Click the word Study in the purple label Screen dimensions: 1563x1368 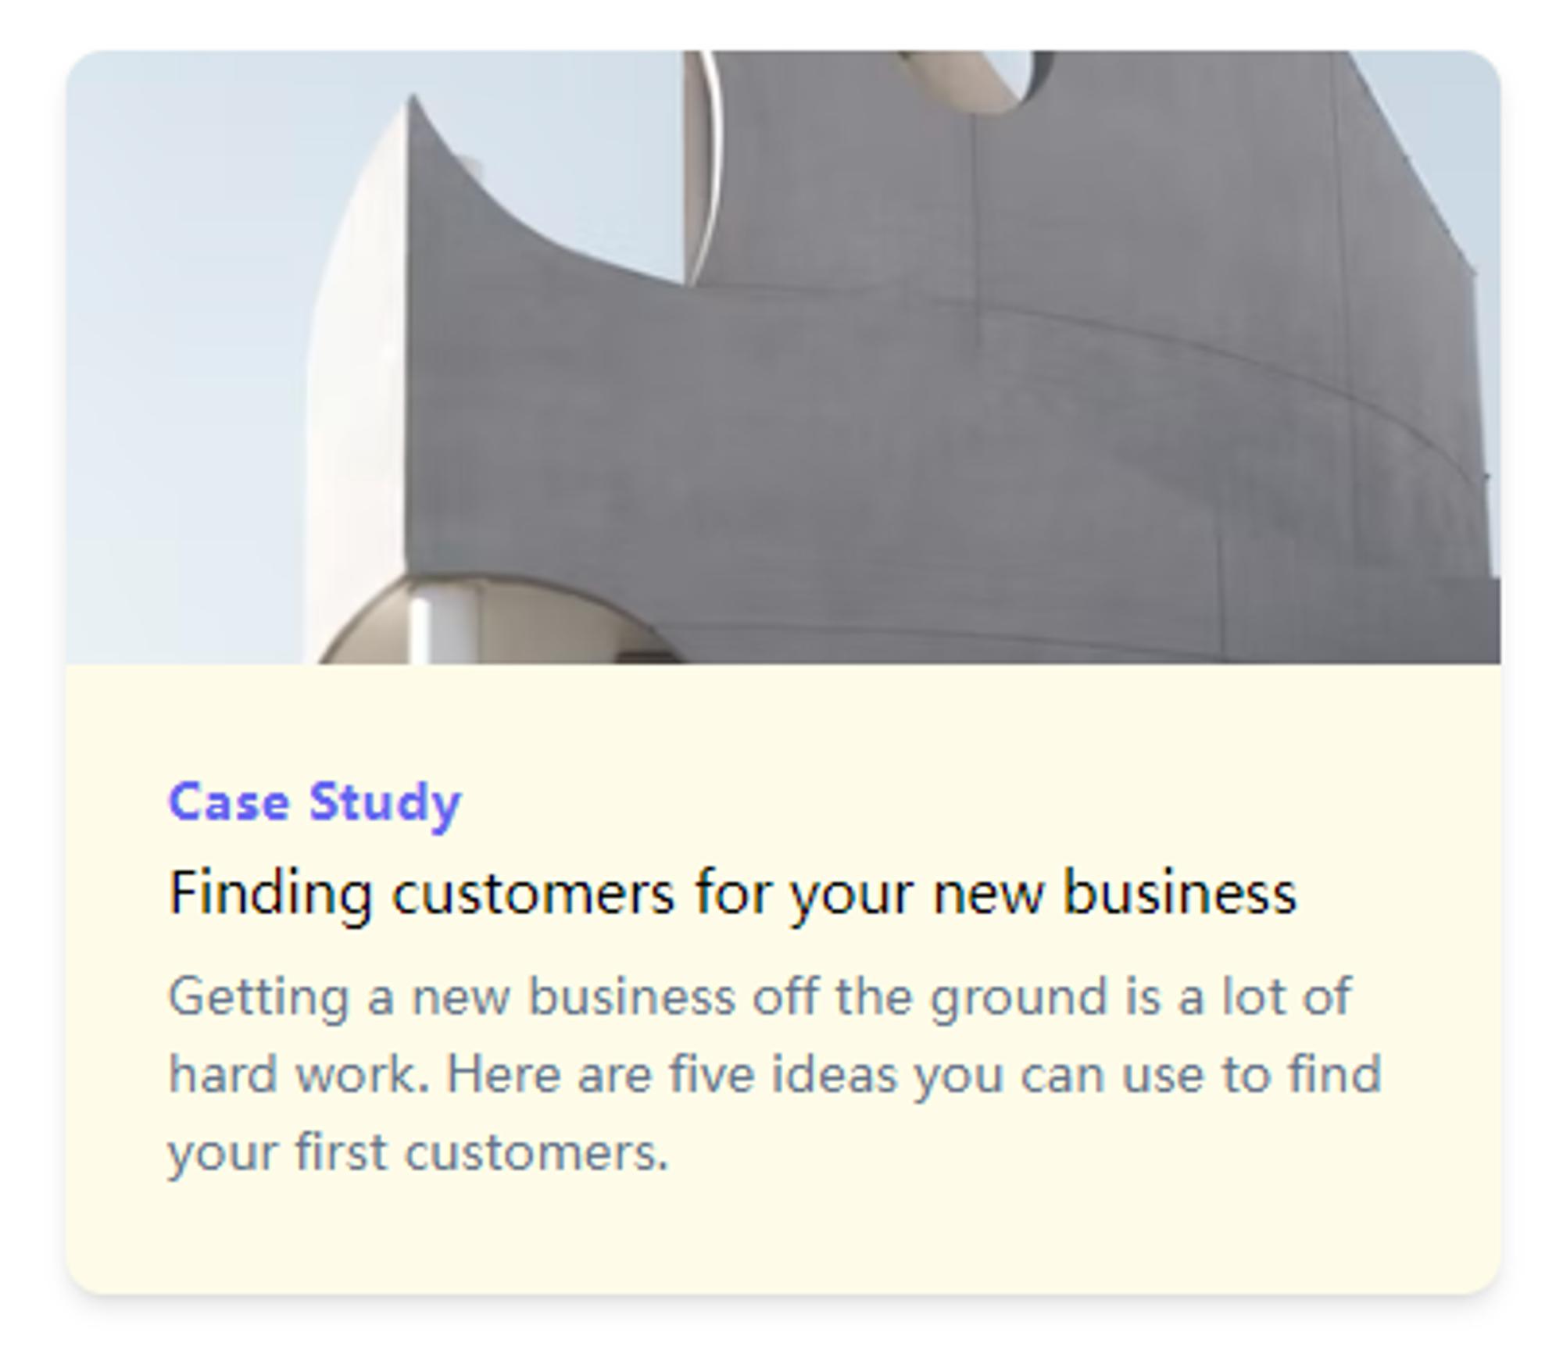384,802
